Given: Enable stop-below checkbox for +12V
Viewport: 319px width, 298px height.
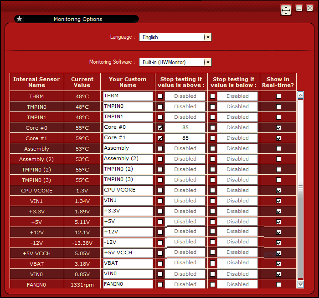Looking at the screenshot, I should click(212, 232).
